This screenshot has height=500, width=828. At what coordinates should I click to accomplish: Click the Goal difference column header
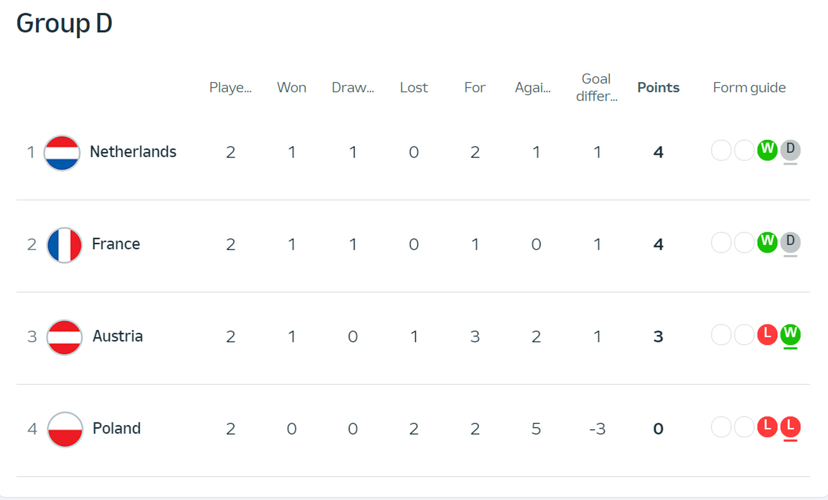[x=596, y=87]
